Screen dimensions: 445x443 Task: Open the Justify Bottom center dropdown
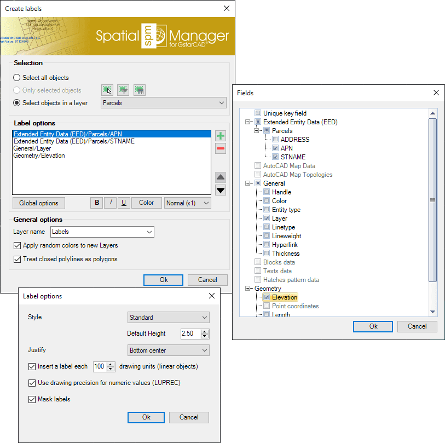[x=167, y=350]
